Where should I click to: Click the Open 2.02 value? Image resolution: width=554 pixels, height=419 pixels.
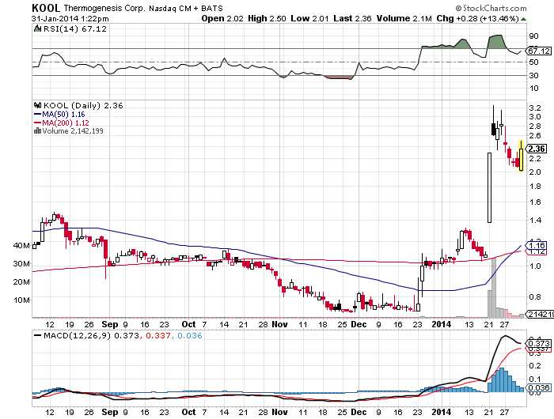pyautogui.click(x=222, y=18)
